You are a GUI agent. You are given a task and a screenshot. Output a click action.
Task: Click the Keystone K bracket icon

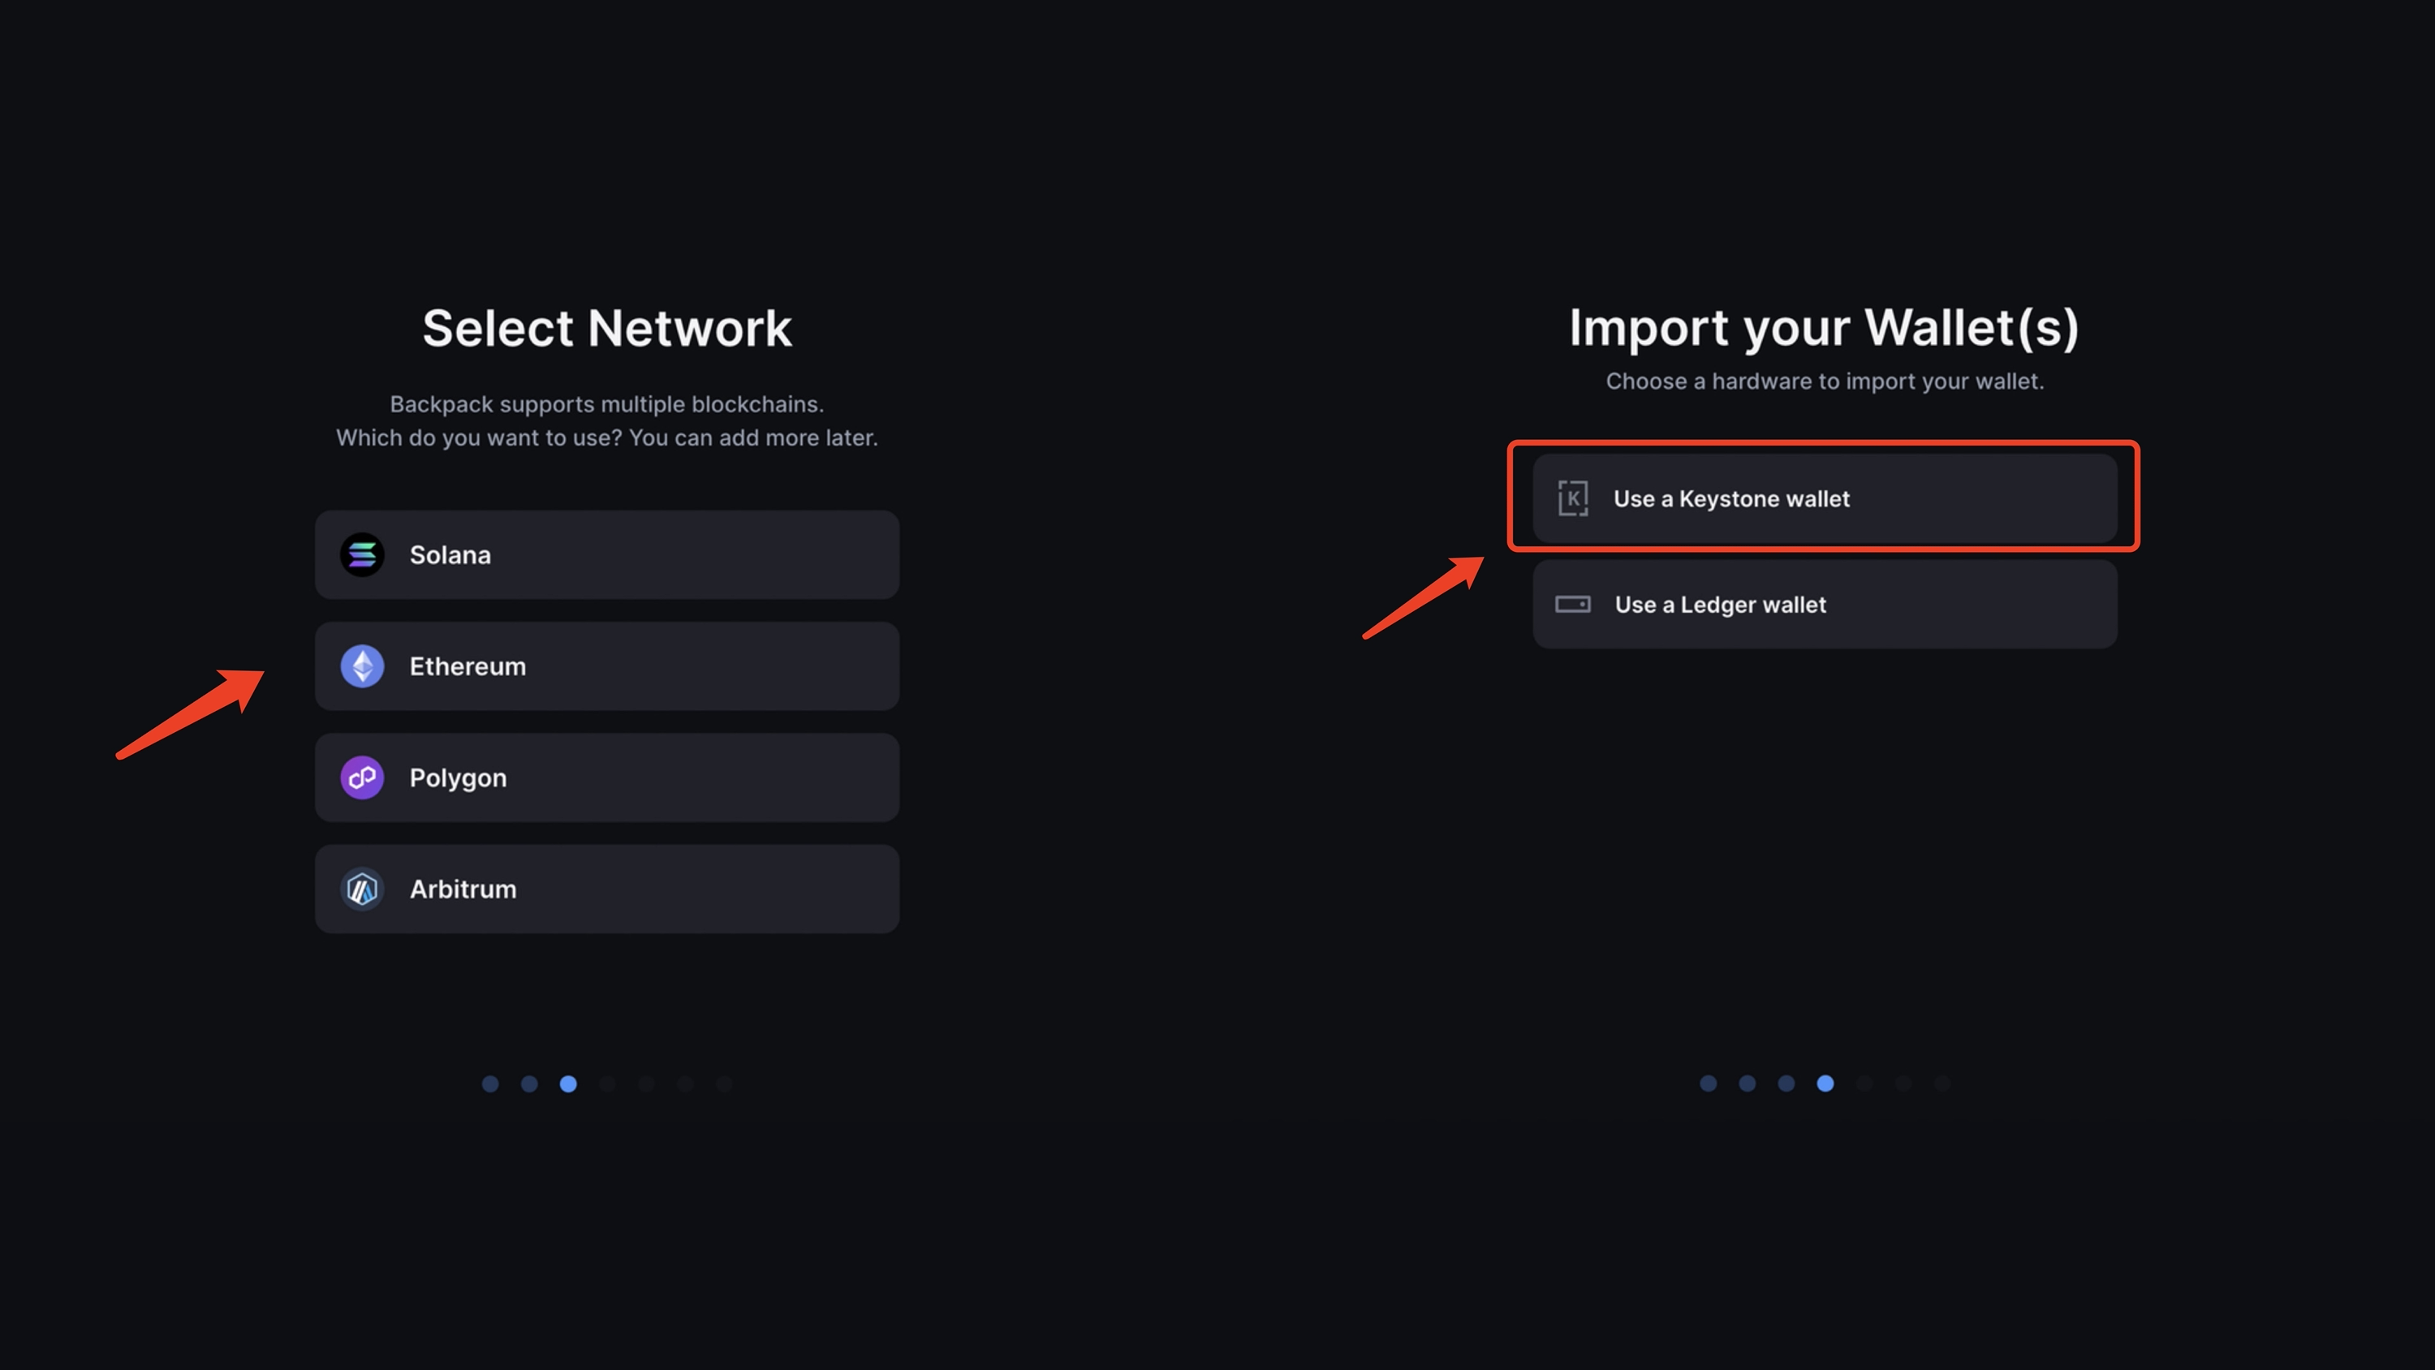(x=1573, y=498)
